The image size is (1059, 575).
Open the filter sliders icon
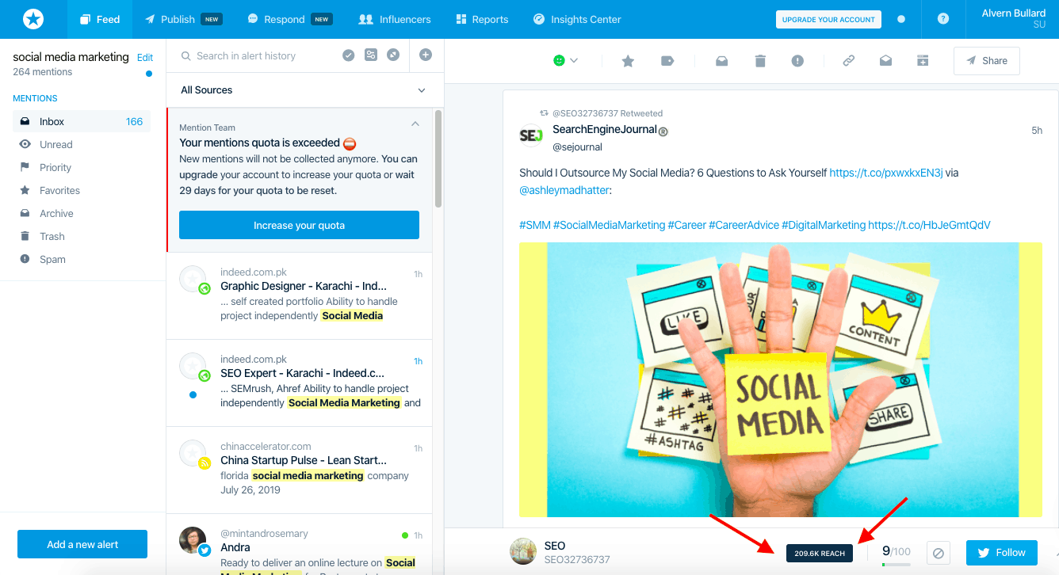pyautogui.click(x=371, y=55)
